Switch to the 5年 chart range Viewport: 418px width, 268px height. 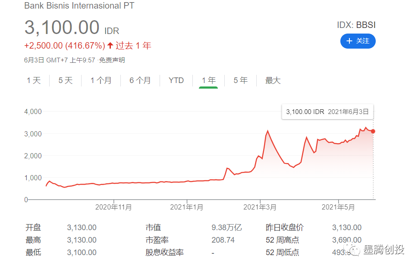(240, 80)
